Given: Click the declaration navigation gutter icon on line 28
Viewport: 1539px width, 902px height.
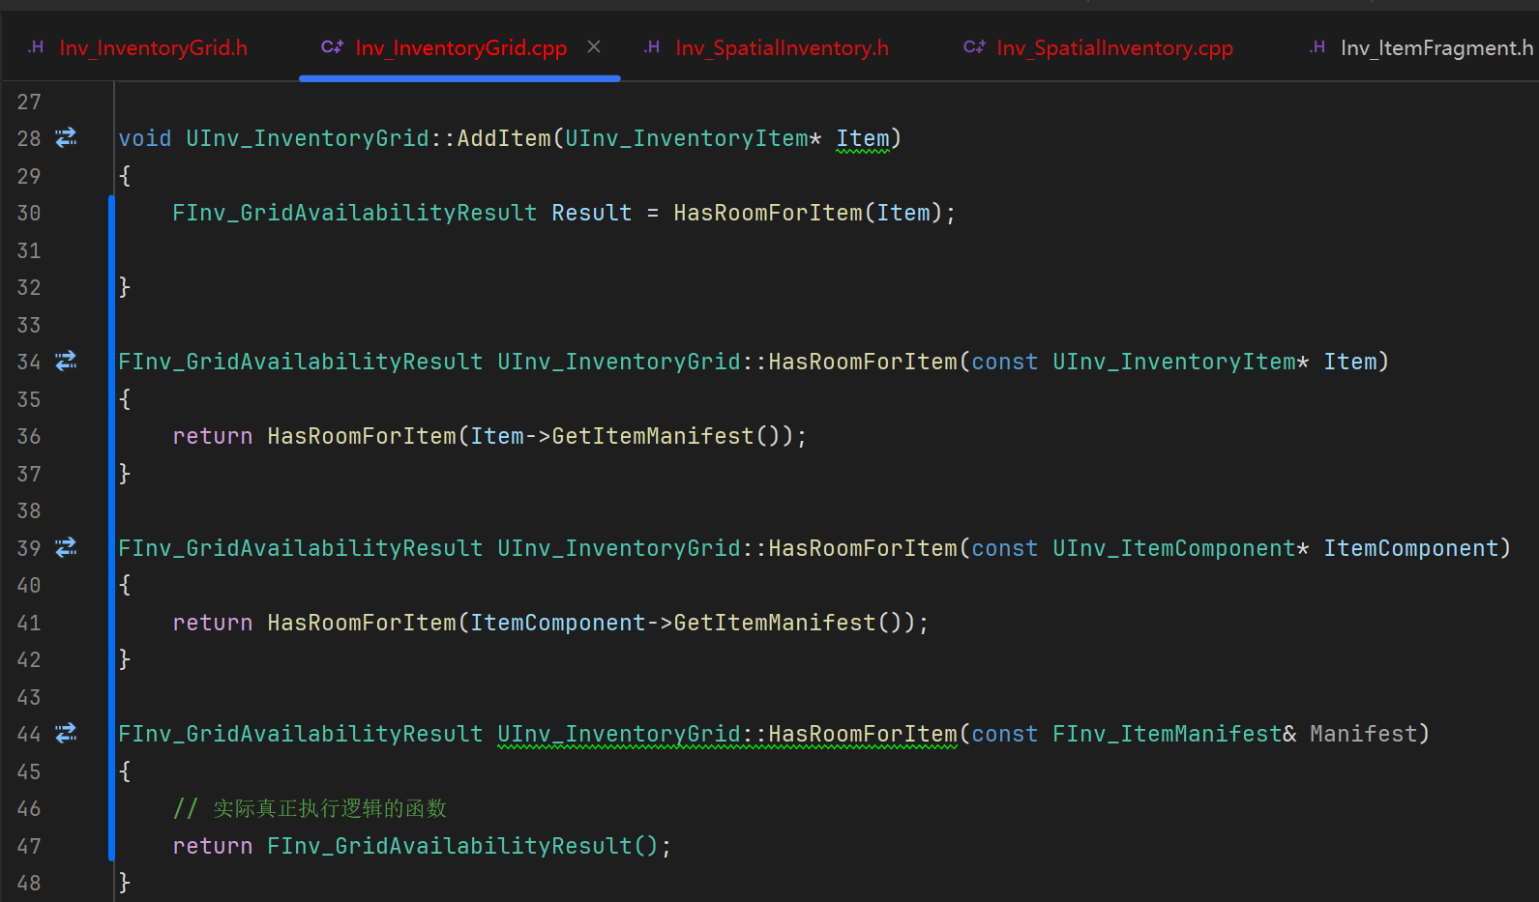Looking at the screenshot, I should click(66, 138).
